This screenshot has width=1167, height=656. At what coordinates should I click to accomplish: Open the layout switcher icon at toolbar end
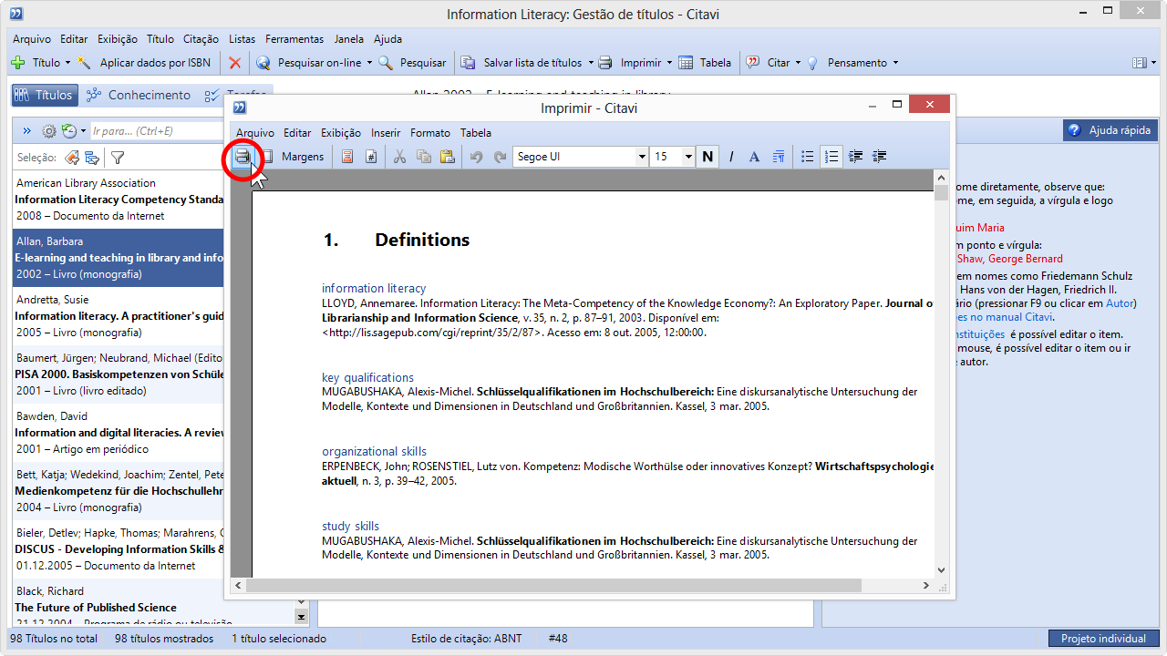tap(1141, 63)
